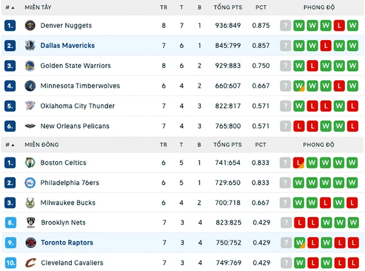This screenshot has width=365, height=271.
Task: Select the Miền Đông conference header
Action: [x=41, y=145]
